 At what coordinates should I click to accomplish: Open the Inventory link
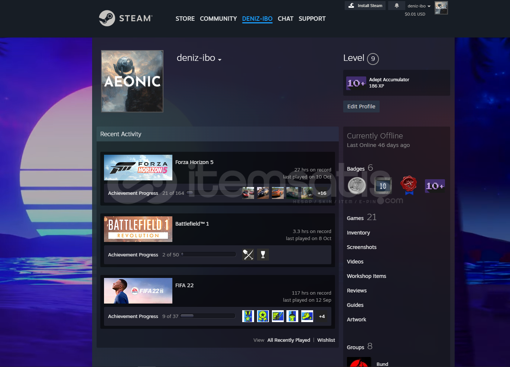tap(358, 233)
